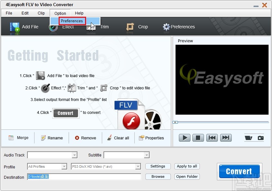The image size is (272, 191).
Task: Select the Add File tool
Action: 24,27
